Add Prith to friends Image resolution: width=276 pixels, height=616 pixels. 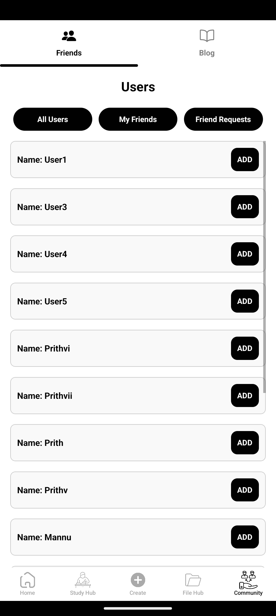(245, 443)
